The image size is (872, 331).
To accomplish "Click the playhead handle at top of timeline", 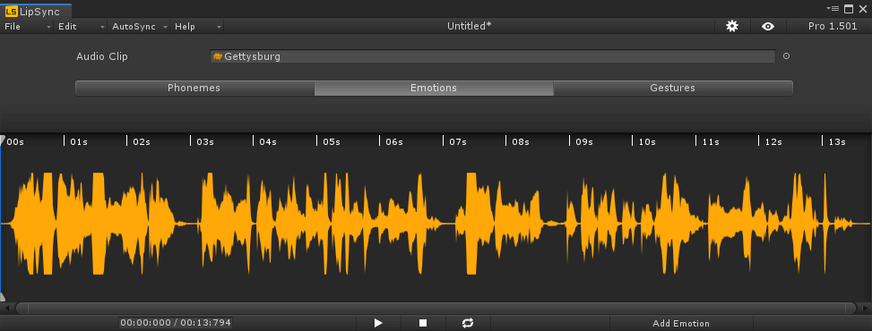I will [2, 140].
